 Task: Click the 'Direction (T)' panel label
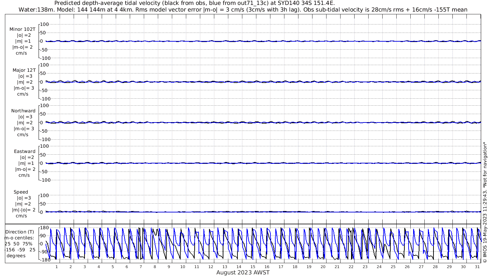pos(20,232)
